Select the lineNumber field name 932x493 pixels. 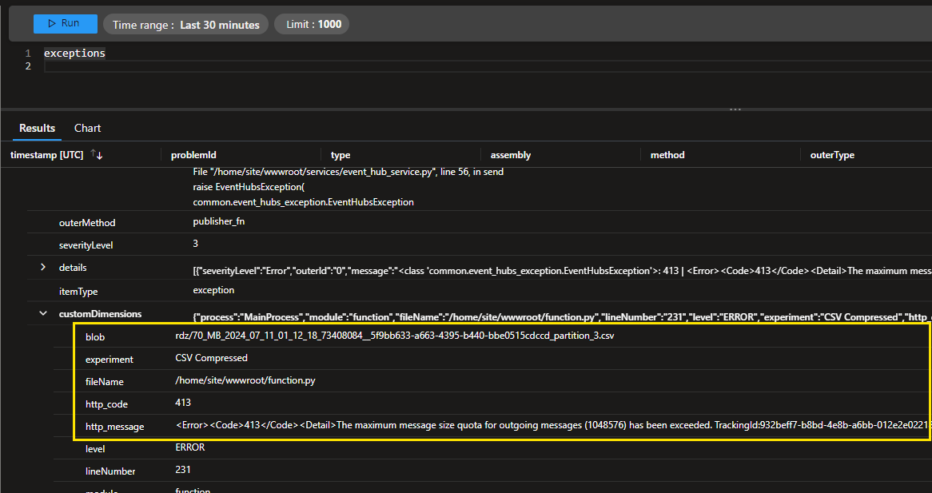click(110, 471)
